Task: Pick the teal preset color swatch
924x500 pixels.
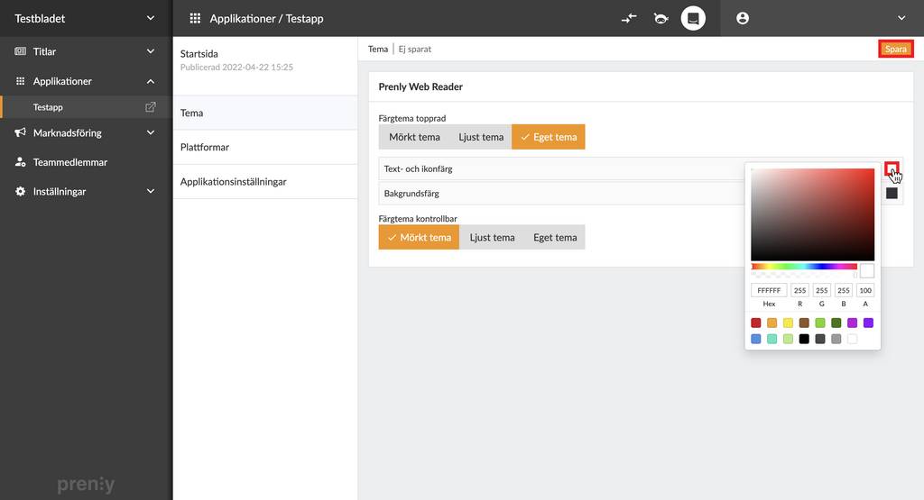Action: [772, 339]
